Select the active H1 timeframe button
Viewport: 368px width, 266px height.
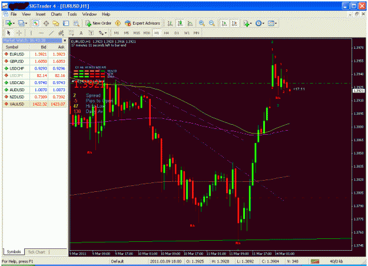tap(157, 33)
